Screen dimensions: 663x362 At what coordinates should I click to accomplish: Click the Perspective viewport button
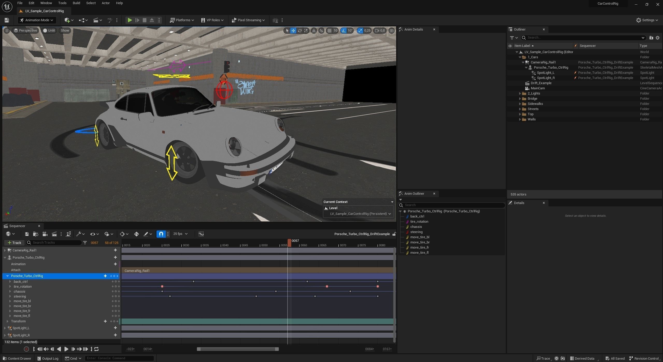pos(26,31)
